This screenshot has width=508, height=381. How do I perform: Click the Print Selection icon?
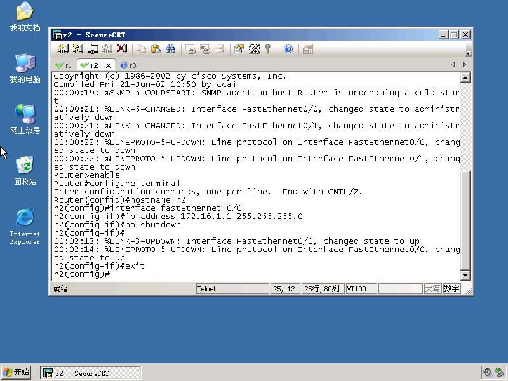click(x=205, y=50)
